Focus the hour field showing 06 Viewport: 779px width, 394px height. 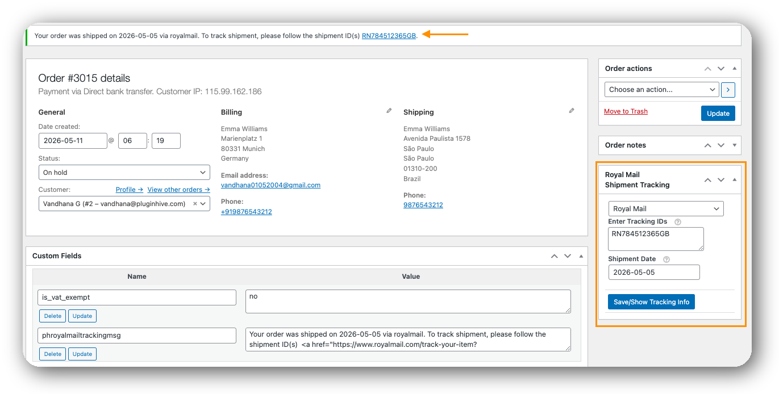(132, 141)
